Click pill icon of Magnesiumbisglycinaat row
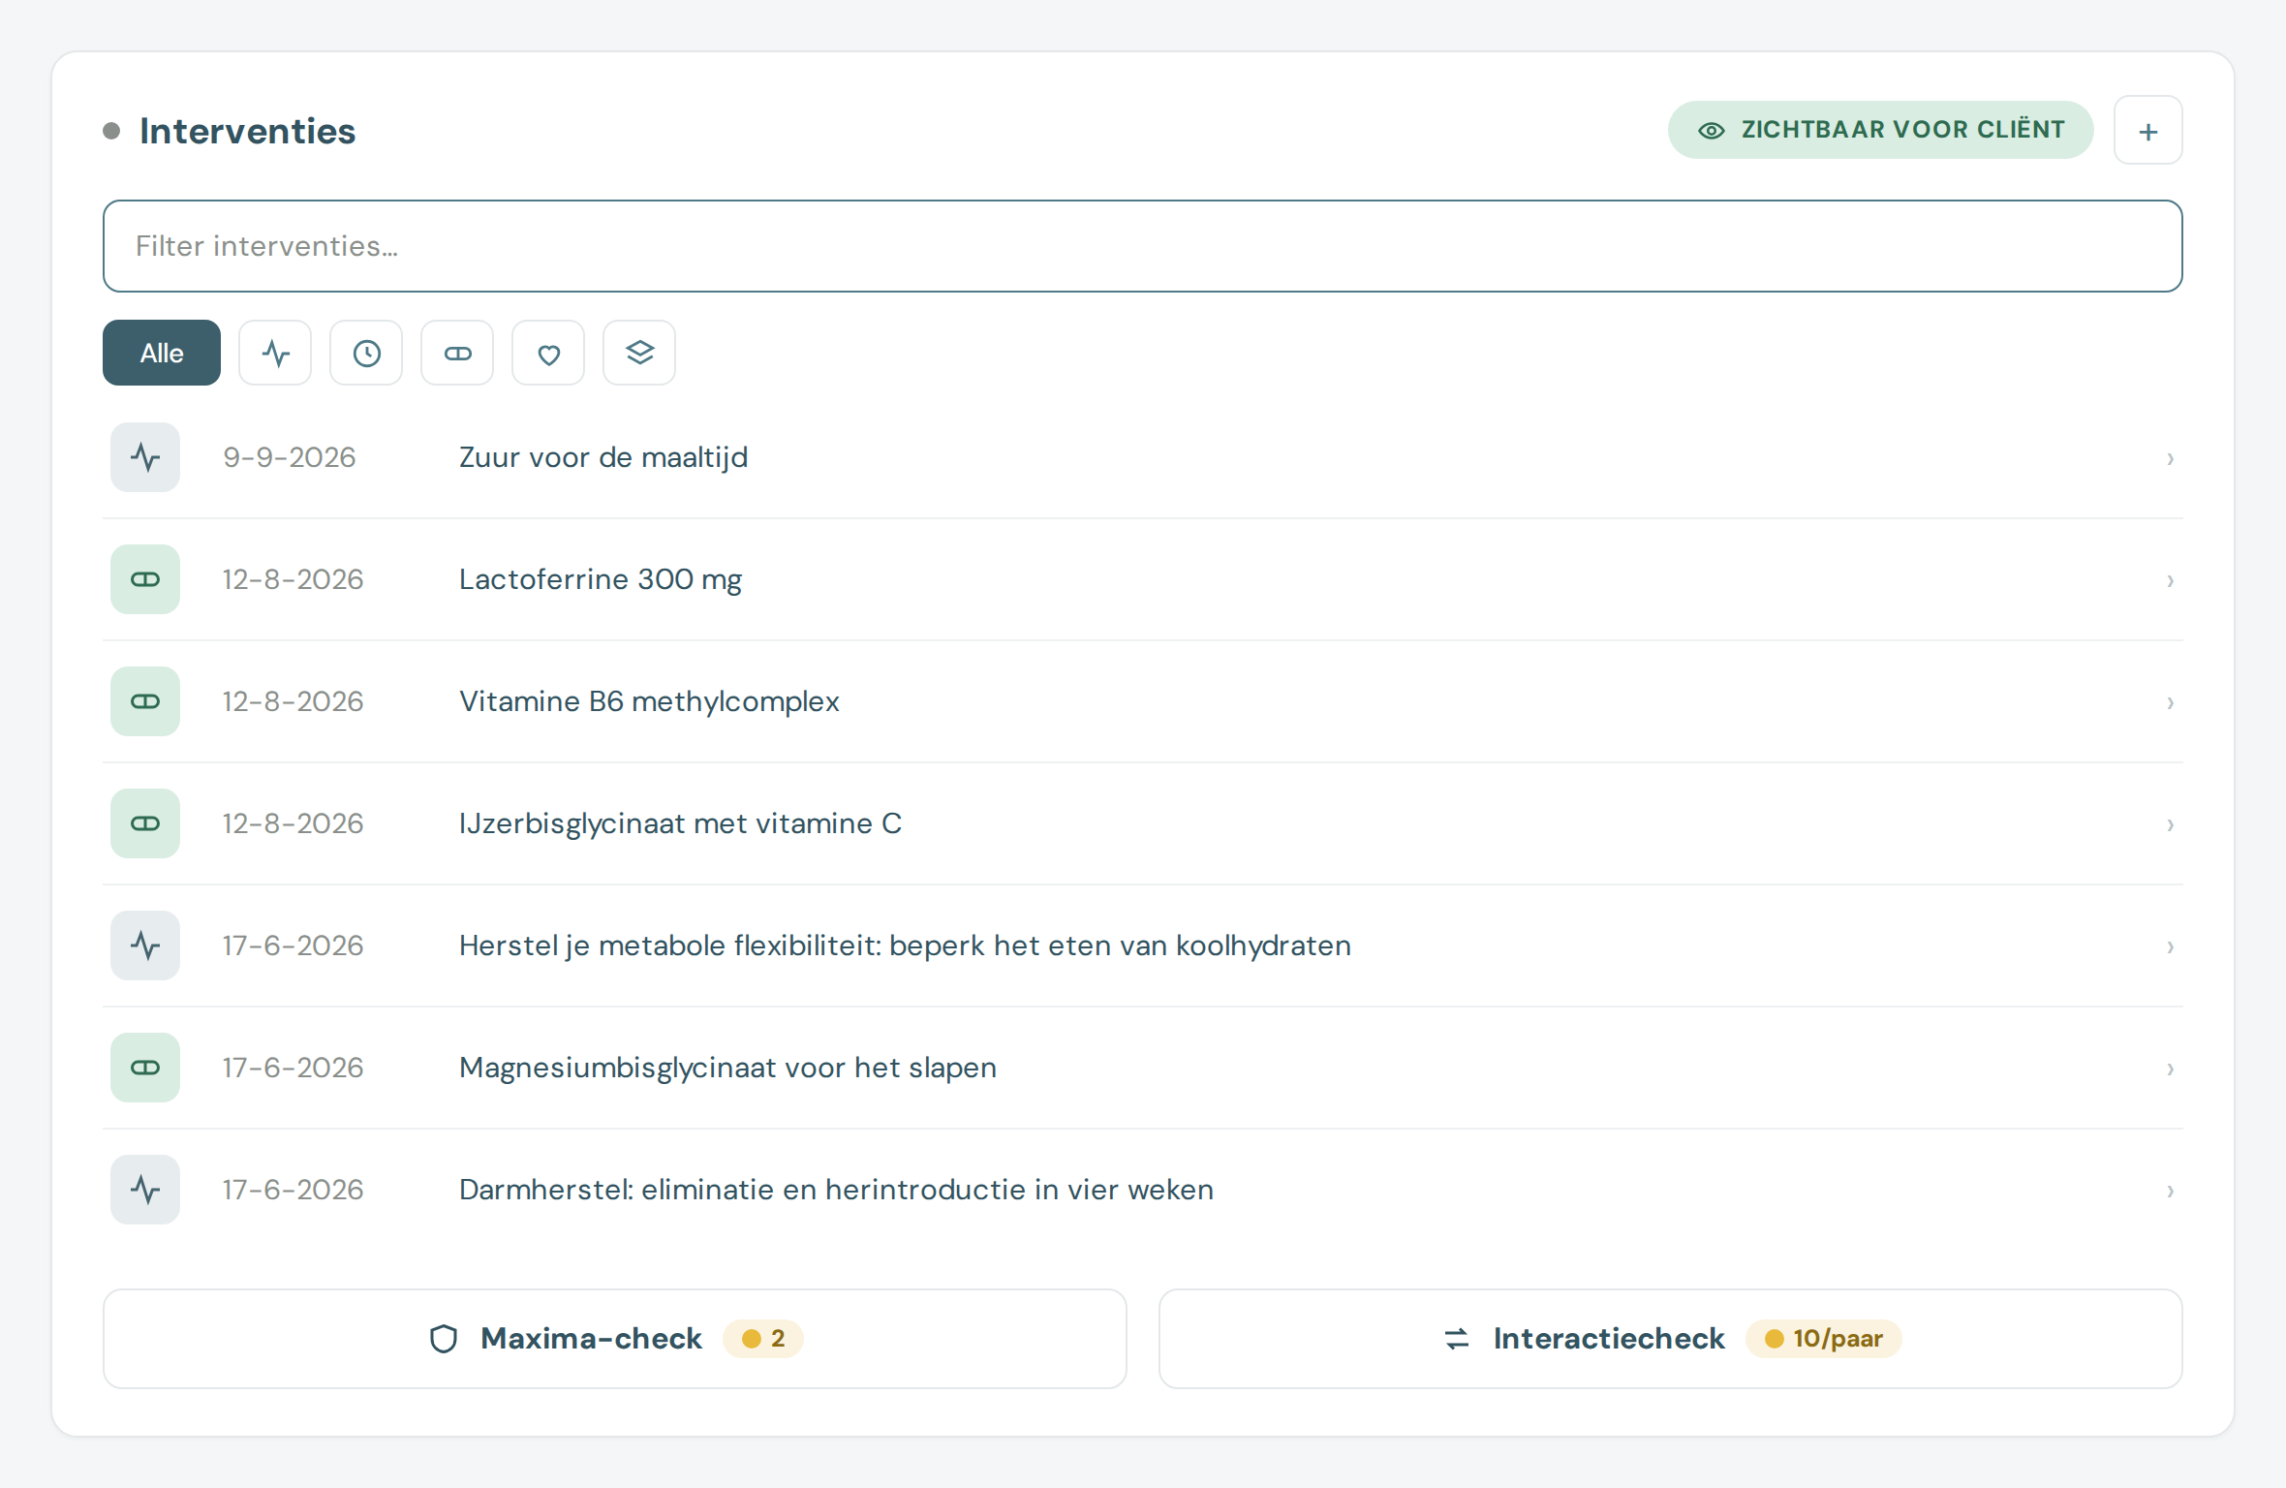The width and height of the screenshot is (2286, 1488). (145, 1068)
